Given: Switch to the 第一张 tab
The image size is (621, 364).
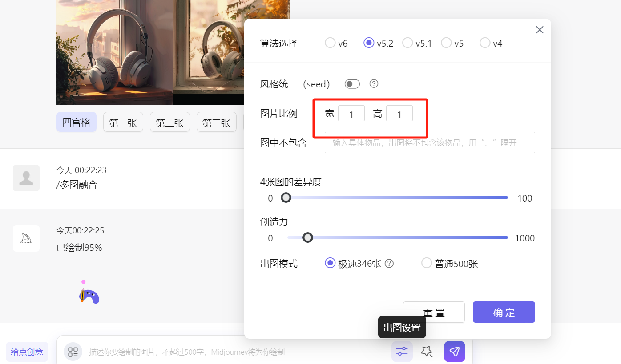Looking at the screenshot, I should click(x=123, y=122).
